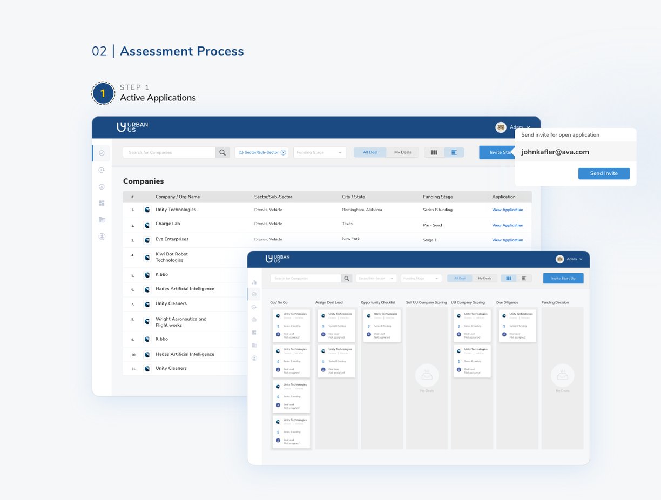Open dashboard grid icon in Companies window sidebar
This screenshot has height=500, width=661.
[x=102, y=203]
